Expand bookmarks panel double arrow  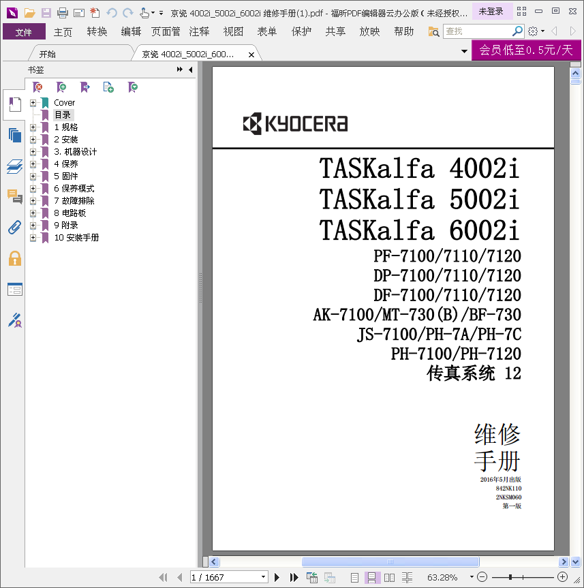pos(180,69)
